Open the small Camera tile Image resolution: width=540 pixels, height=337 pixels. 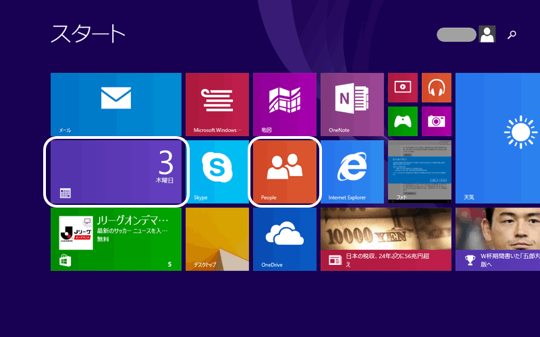tap(436, 121)
